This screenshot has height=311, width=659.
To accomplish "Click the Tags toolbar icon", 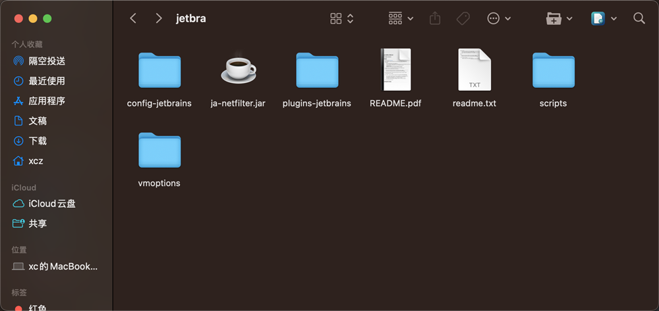I will point(463,18).
